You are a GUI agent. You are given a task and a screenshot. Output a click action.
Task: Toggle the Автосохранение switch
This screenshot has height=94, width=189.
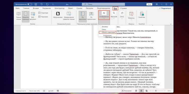[29, 4]
